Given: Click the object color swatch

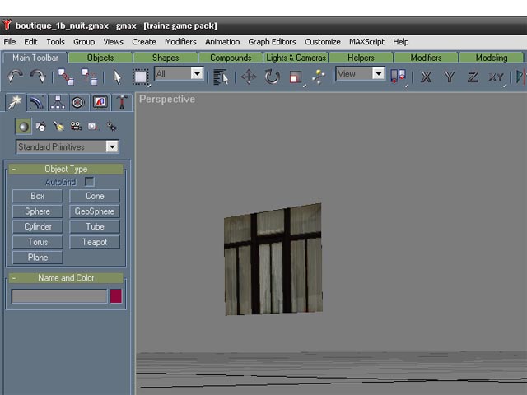Looking at the screenshot, I should click(x=116, y=296).
